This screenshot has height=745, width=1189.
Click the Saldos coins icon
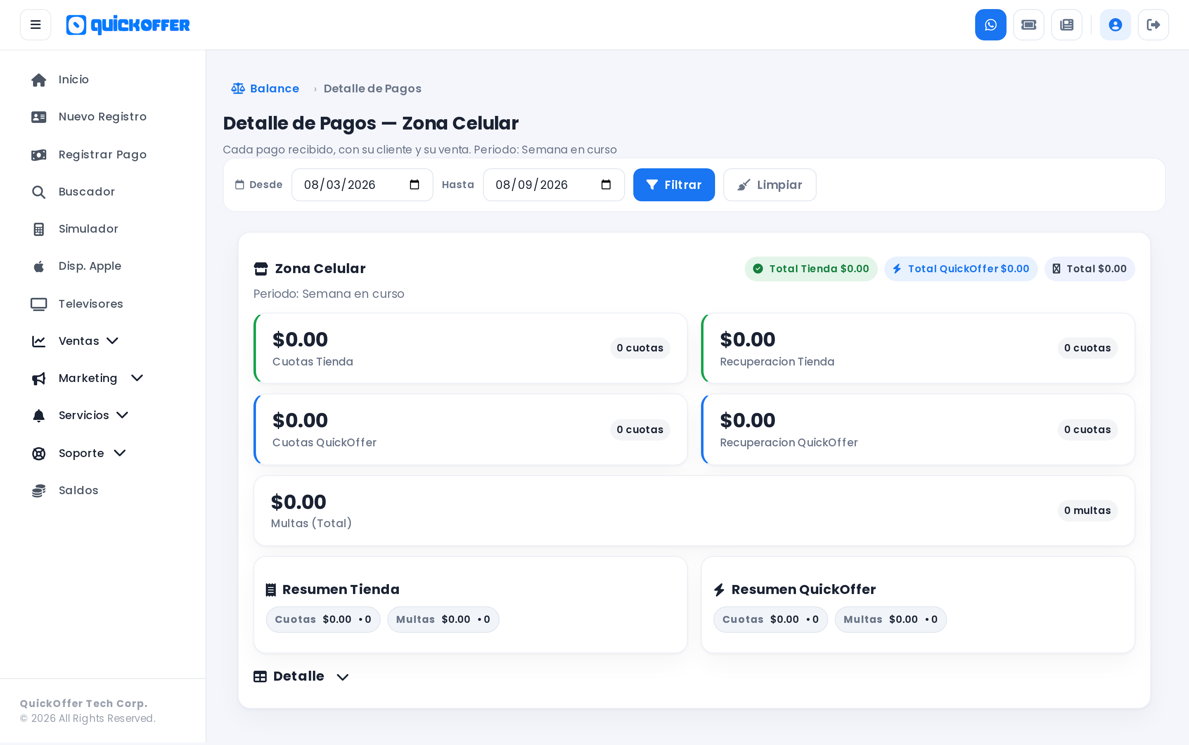click(38, 491)
